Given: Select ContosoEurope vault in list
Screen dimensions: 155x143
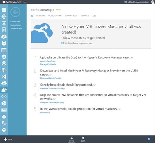Looking at the screenshot, I should 16,25.
